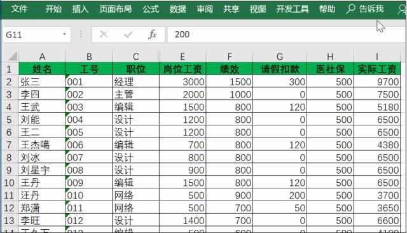Click the Name Box showing G11
This screenshot has height=233, width=407.
[37, 34]
